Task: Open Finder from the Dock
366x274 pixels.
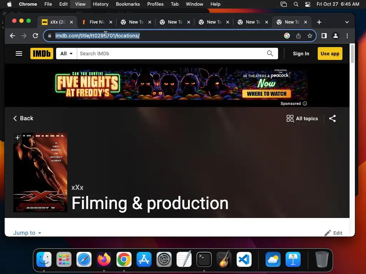Action: coord(44,259)
